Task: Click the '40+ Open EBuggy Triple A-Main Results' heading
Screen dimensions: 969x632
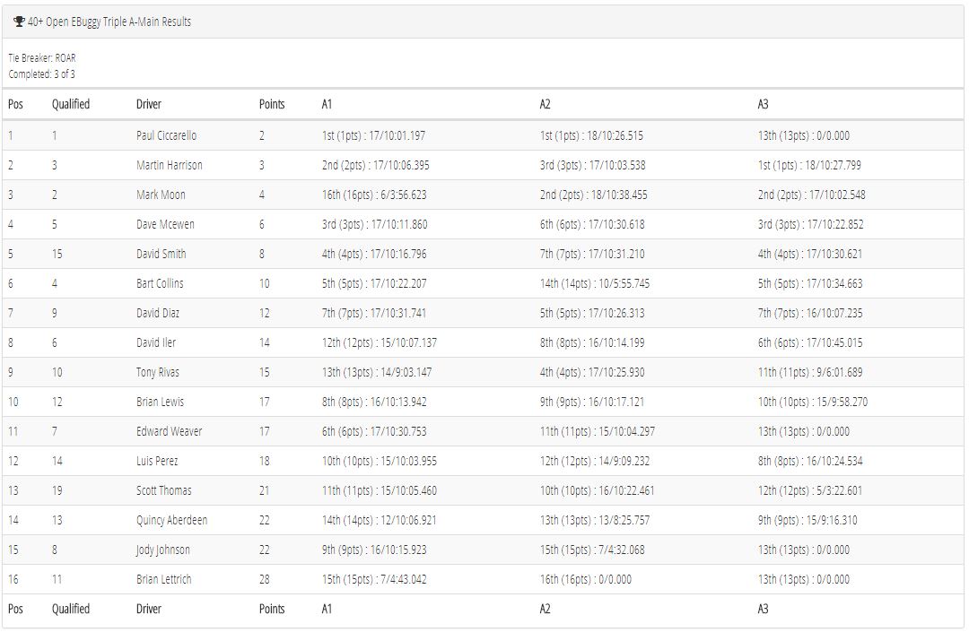Action: pos(109,22)
